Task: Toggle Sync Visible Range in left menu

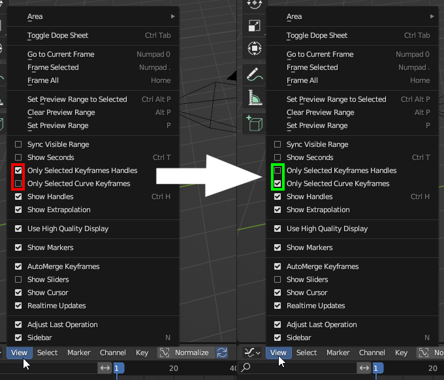Action: 18,144
